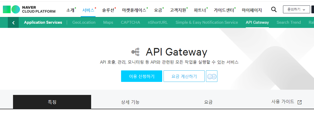Open the 가이드센터 menu
This screenshot has width=314, height=115.
tap(224, 10)
